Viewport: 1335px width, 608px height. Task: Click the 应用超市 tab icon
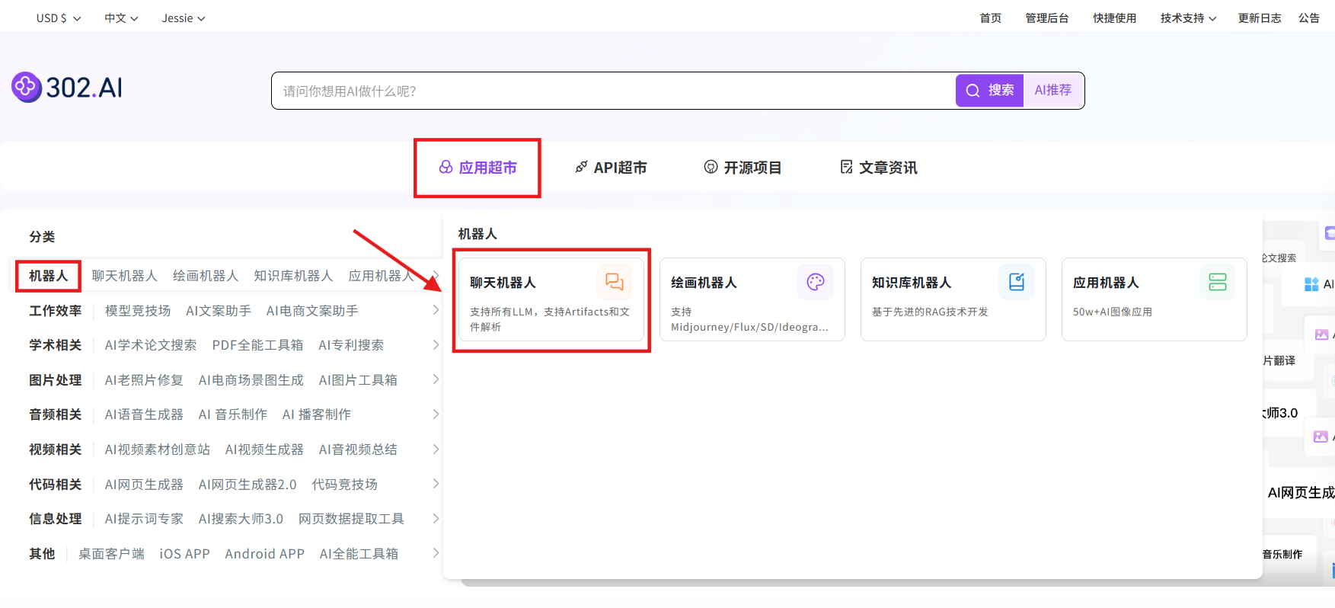(446, 167)
